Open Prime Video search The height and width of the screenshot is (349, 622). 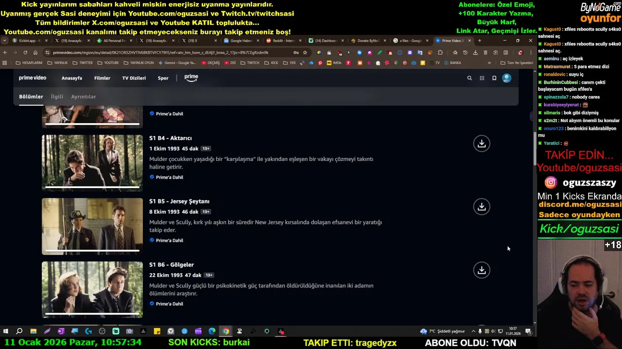coord(469,78)
